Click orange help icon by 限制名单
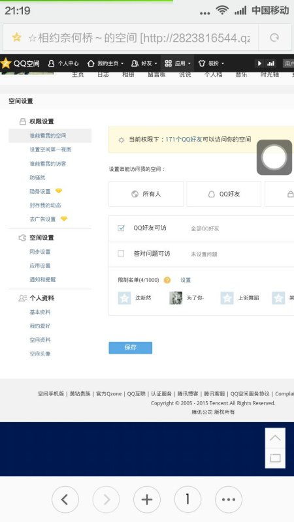 [167, 280]
